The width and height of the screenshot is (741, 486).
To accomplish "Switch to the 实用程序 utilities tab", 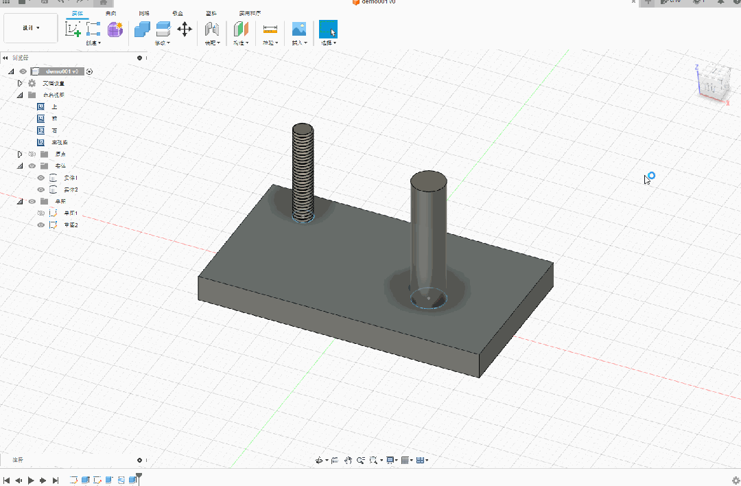I will 250,13.
